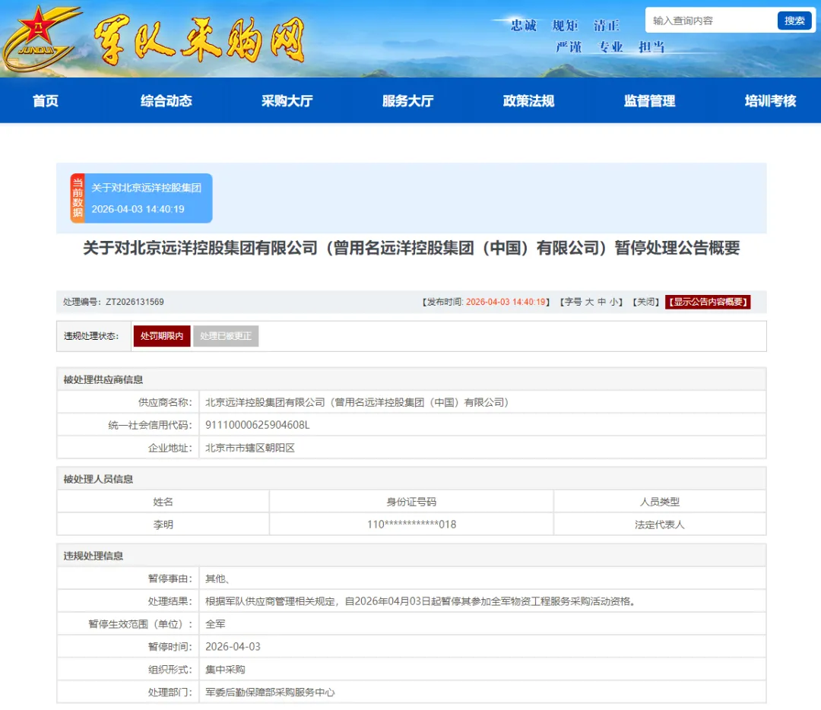Click the 搜索 search button
Viewport: 821px width, 710px height.
794,21
